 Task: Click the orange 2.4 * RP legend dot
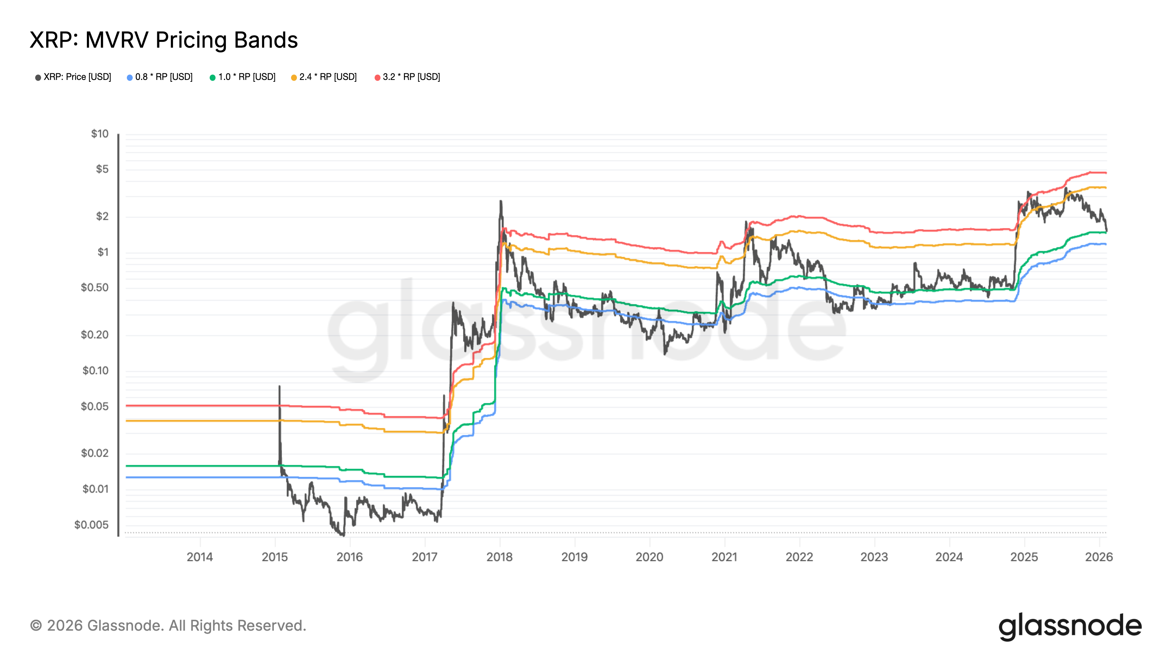[294, 77]
